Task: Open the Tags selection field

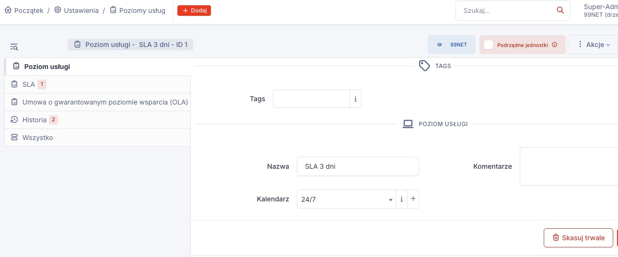Action: [x=311, y=99]
